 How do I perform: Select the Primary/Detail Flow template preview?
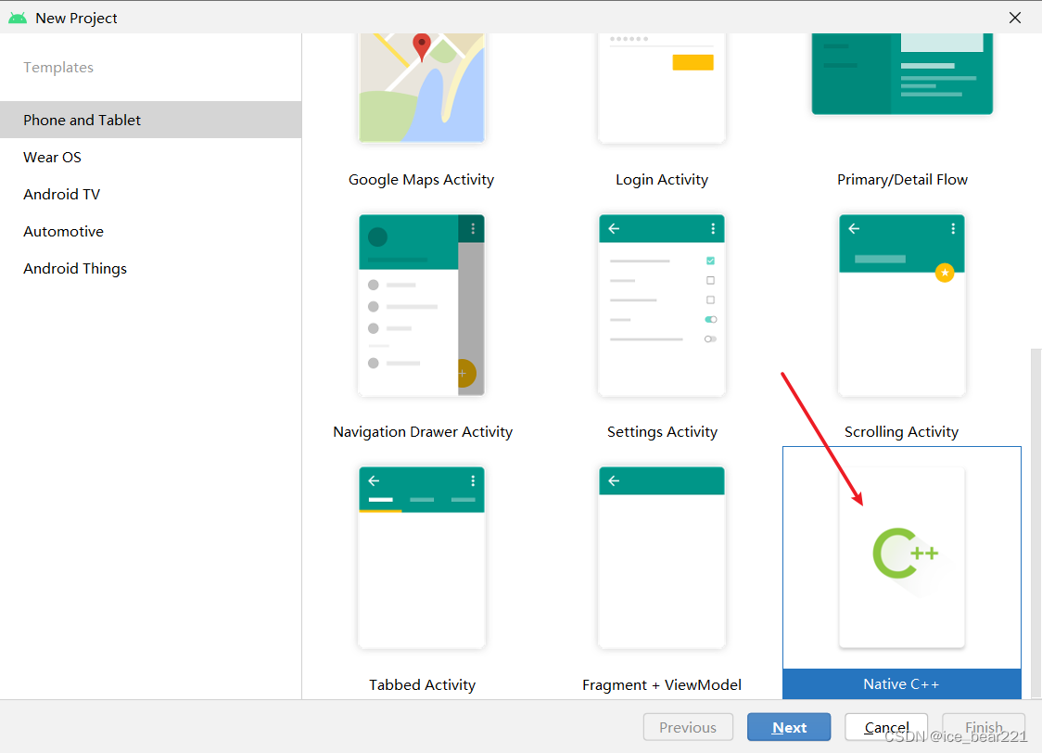tap(902, 74)
